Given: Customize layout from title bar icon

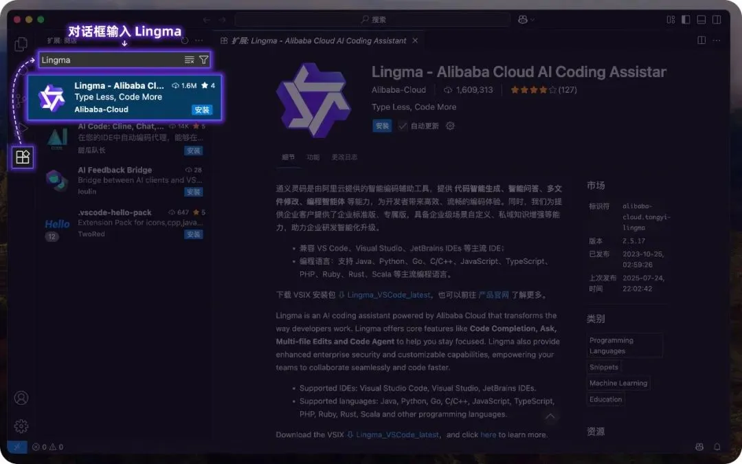Looking at the screenshot, I should [671, 19].
